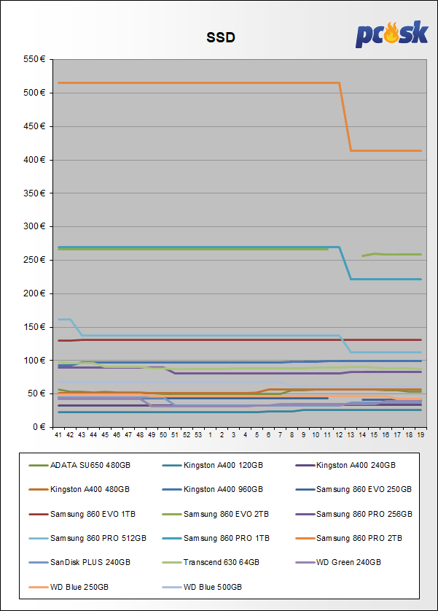Viewport: 438px width, 611px height.
Task: Click the 400 € axis label
Action: pos(34,160)
